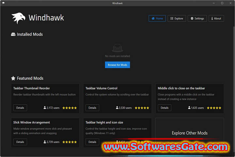This screenshot has height=157, width=235.
Task: Open Details for Slick Window Arrangement
Action: 20,142
